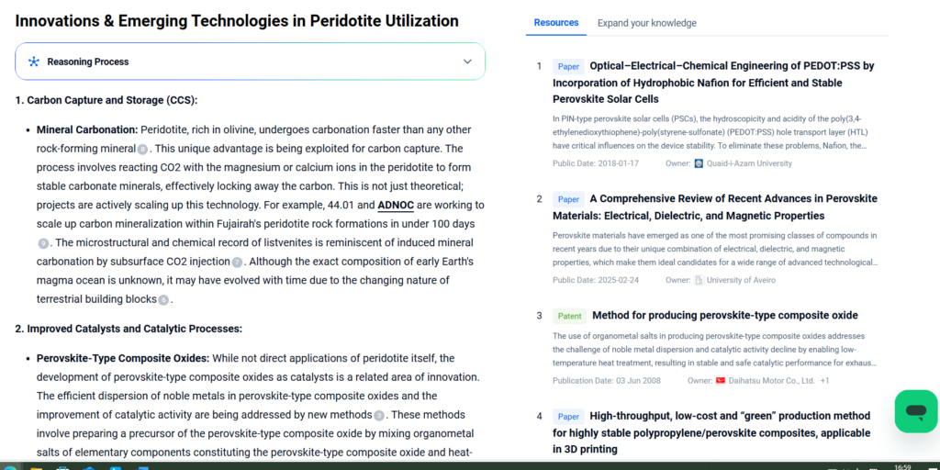Click the Paper tag on first resource

tap(568, 66)
